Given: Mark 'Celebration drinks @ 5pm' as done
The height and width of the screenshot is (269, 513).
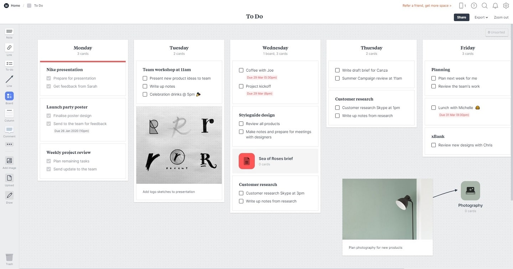Looking at the screenshot, I should (145, 94).
